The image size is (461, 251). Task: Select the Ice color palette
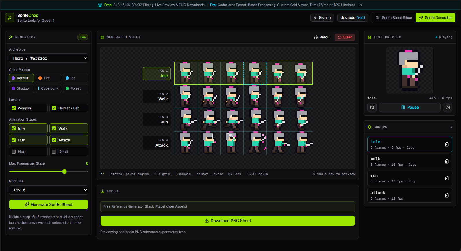click(75, 78)
